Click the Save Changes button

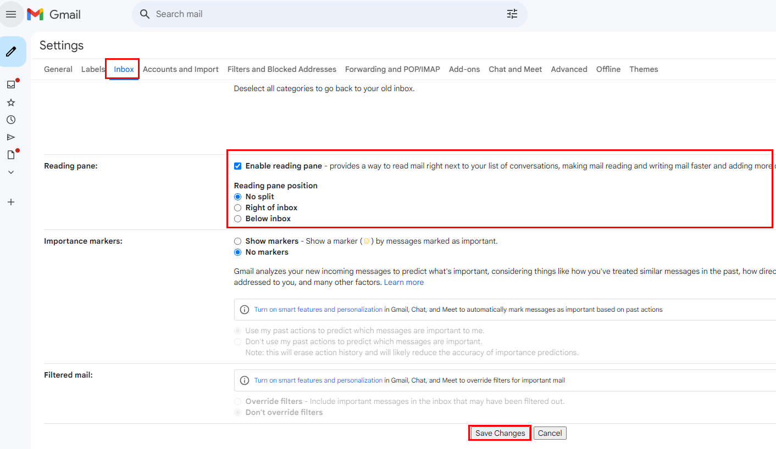click(500, 433)
